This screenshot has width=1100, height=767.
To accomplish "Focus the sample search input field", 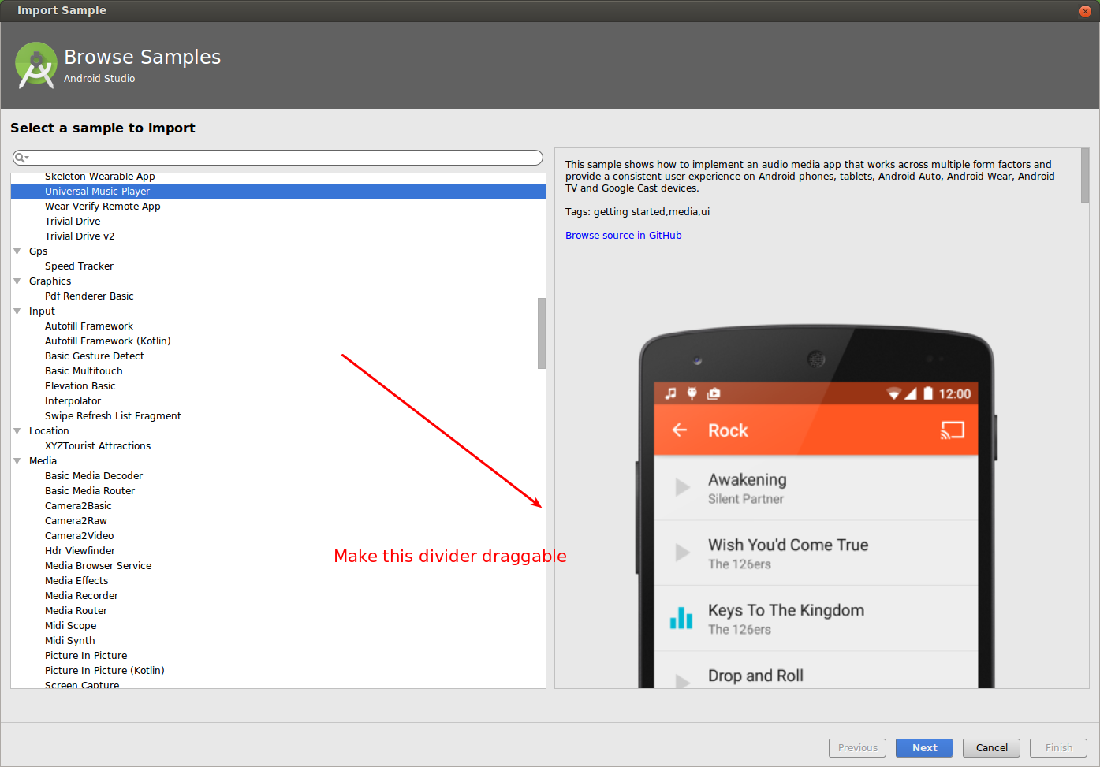I will tap(284, 158).
